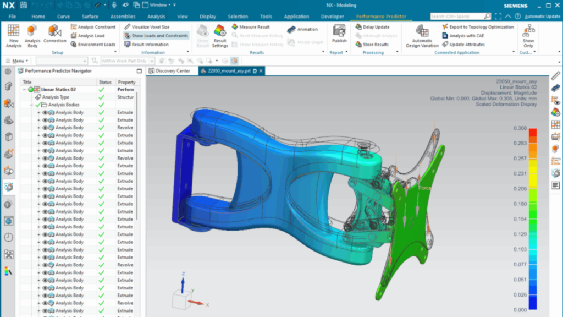This screenshot has width=563, height=317.
Task: Click the red band of color legend
Action: (x=533, y=132)
